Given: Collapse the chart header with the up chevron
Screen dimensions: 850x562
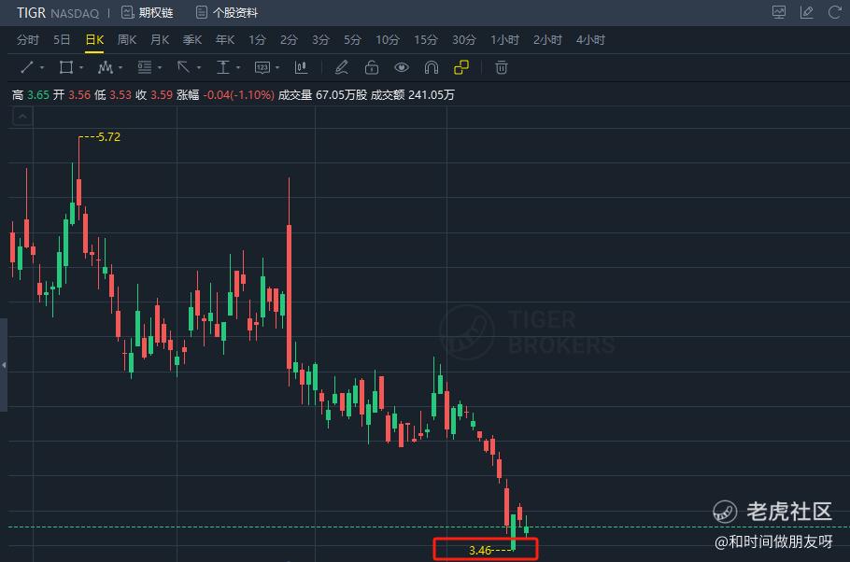Looking at the screenshot, I should click(22, 117).
